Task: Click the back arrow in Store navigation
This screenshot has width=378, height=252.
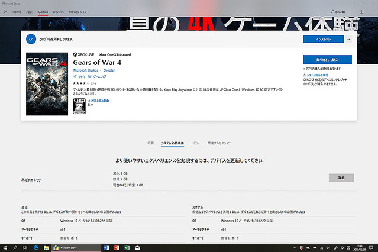Action: 5,11
